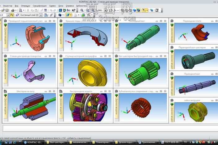Open the Операции menu
This screenshot has height=145, width=218.
pyautogui.click(x=25, y=6)
